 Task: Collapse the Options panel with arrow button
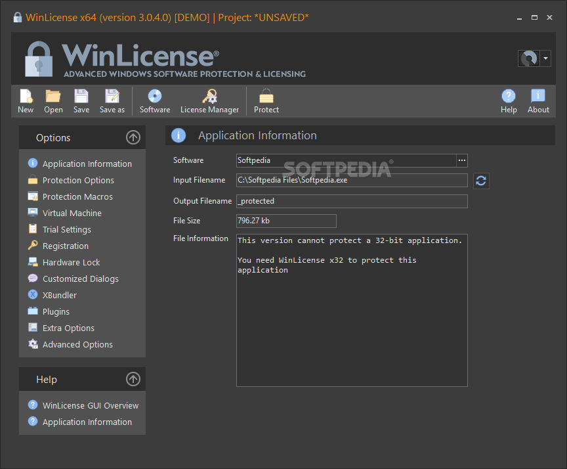pos(133,137)
